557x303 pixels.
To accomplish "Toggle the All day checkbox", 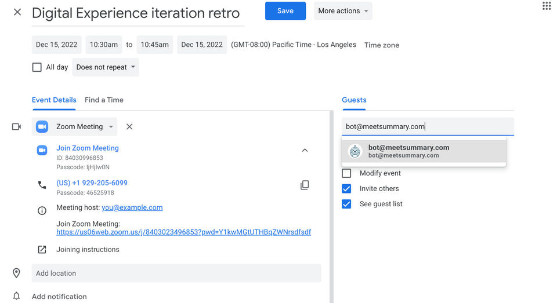I will pyautogui.click(x=37, y=67).
